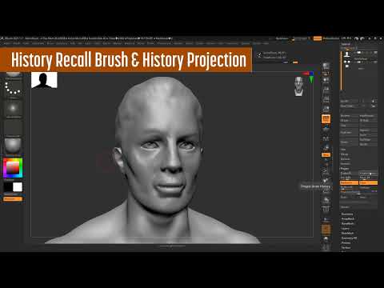Toggle the Ghost transparency button
The image size is (384, 288).
326,230
